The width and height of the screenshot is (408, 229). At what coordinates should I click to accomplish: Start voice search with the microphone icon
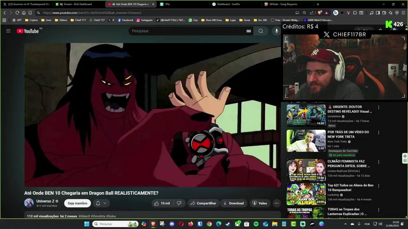pyautogui.click(x=277, y=31)
